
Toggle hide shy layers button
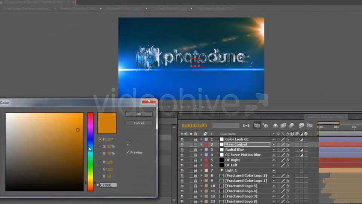275,125
